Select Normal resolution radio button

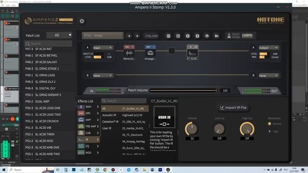[x=269, y=124]
